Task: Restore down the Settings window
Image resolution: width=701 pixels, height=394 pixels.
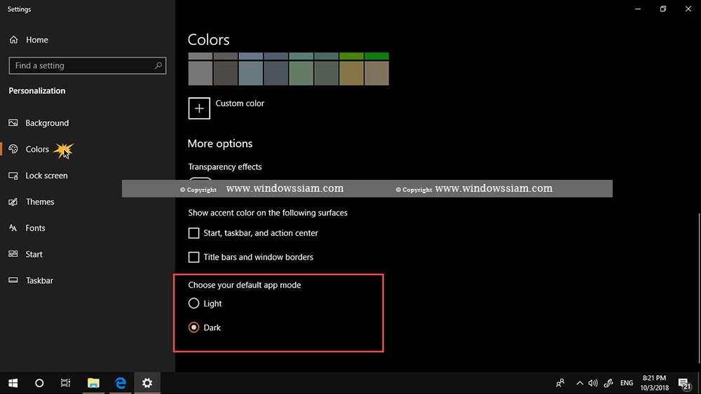Action: coord(663,9)
